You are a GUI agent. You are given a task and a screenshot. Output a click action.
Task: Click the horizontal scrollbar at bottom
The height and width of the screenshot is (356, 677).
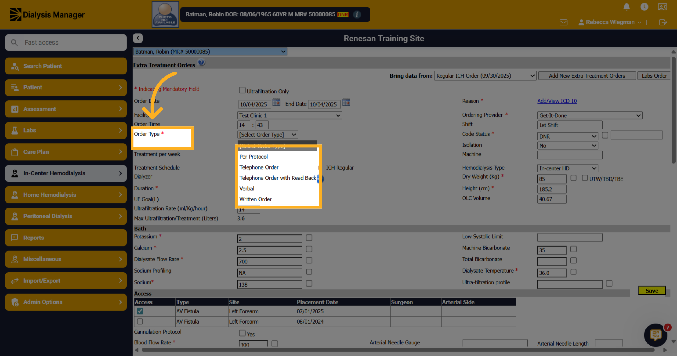[398, 350]
